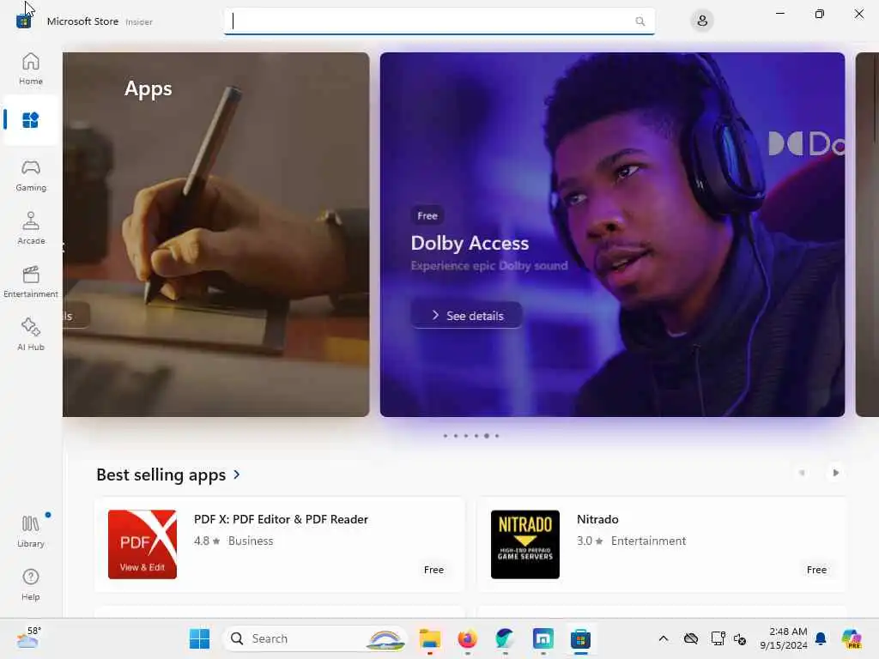Image resolution: width=879 pixels, height=659 pixels.
Task: Open the Nitrado app icon
Action: tap(525, 544)
